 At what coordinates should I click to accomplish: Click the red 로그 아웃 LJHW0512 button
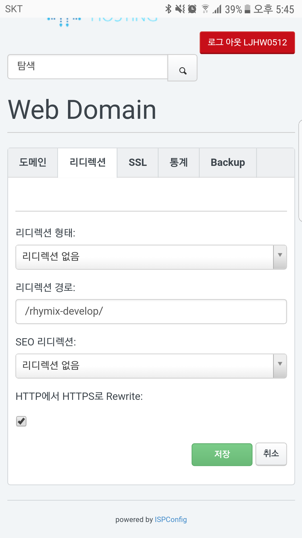coord(247,43)
